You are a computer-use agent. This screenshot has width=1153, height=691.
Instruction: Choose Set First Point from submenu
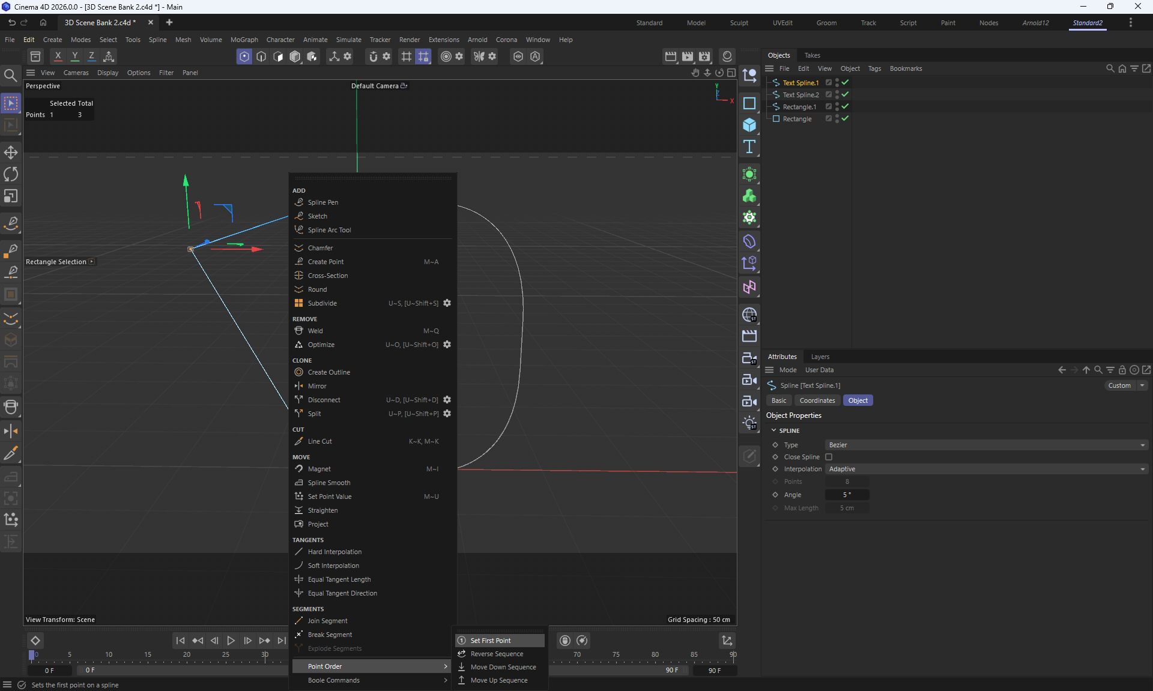click(x=491, y=641)
